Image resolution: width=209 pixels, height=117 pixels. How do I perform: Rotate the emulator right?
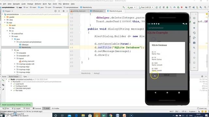[194, 38]
